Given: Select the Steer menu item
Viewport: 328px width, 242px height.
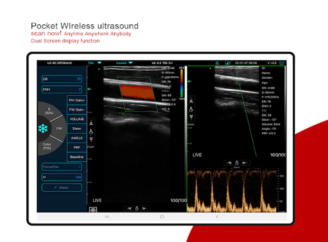Looking at the screenshot, I should [x=77, y=129].
